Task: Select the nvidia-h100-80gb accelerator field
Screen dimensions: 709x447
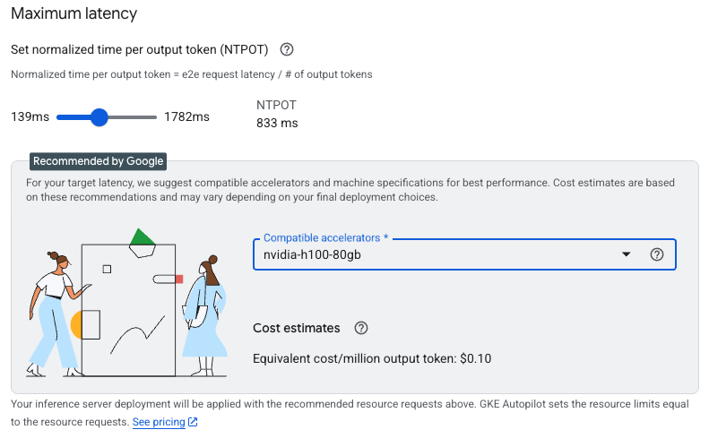Action: [464, 254]
